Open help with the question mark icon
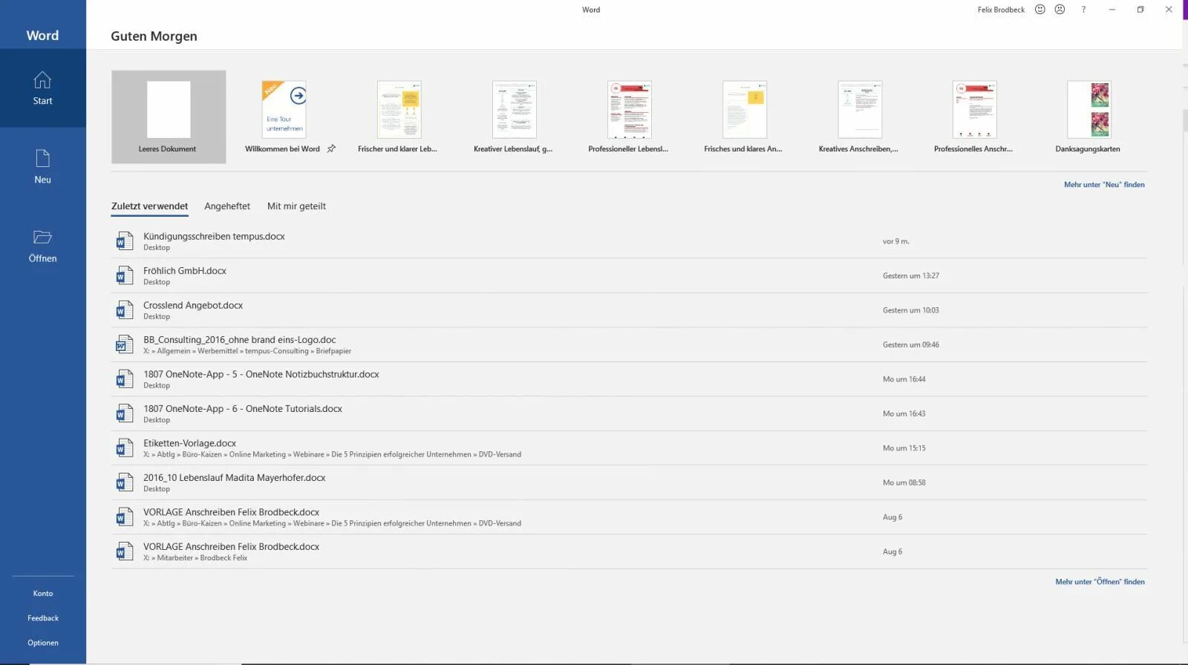 tap(1083, 10)
